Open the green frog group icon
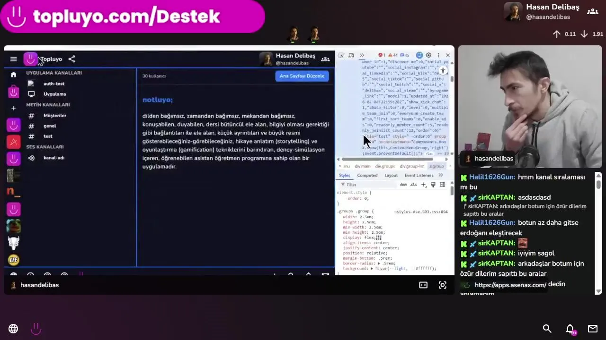This screenshot has width=606, height=340. tap(13, 226)
